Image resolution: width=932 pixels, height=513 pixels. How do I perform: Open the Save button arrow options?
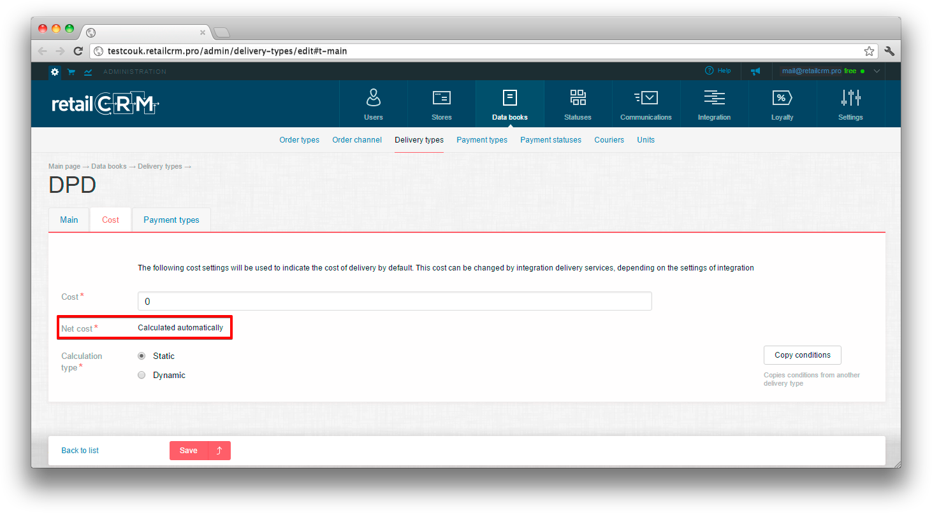[x=219, y=451]
